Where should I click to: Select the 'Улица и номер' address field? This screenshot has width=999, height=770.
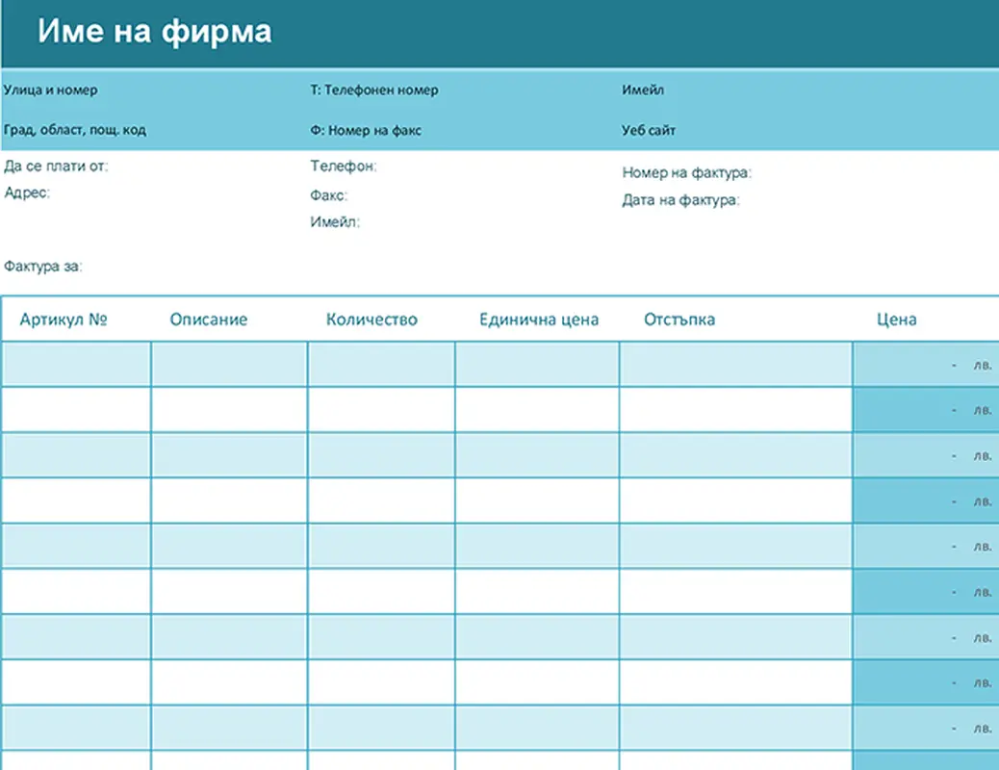click(x=51, y=90)
